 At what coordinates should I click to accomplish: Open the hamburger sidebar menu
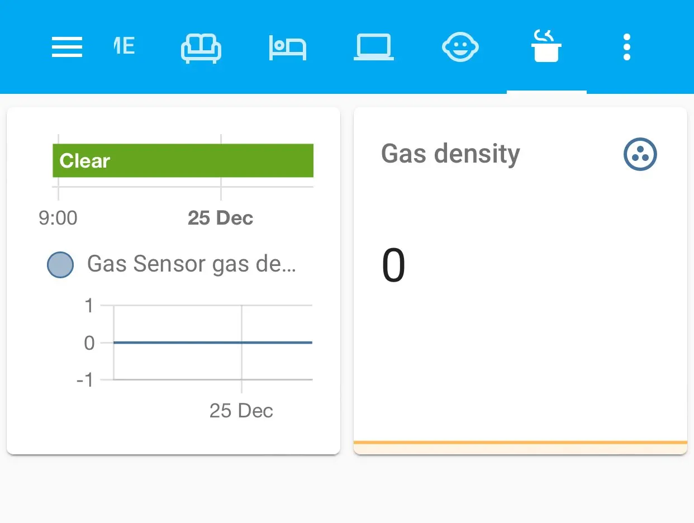(x=67, y=47)
